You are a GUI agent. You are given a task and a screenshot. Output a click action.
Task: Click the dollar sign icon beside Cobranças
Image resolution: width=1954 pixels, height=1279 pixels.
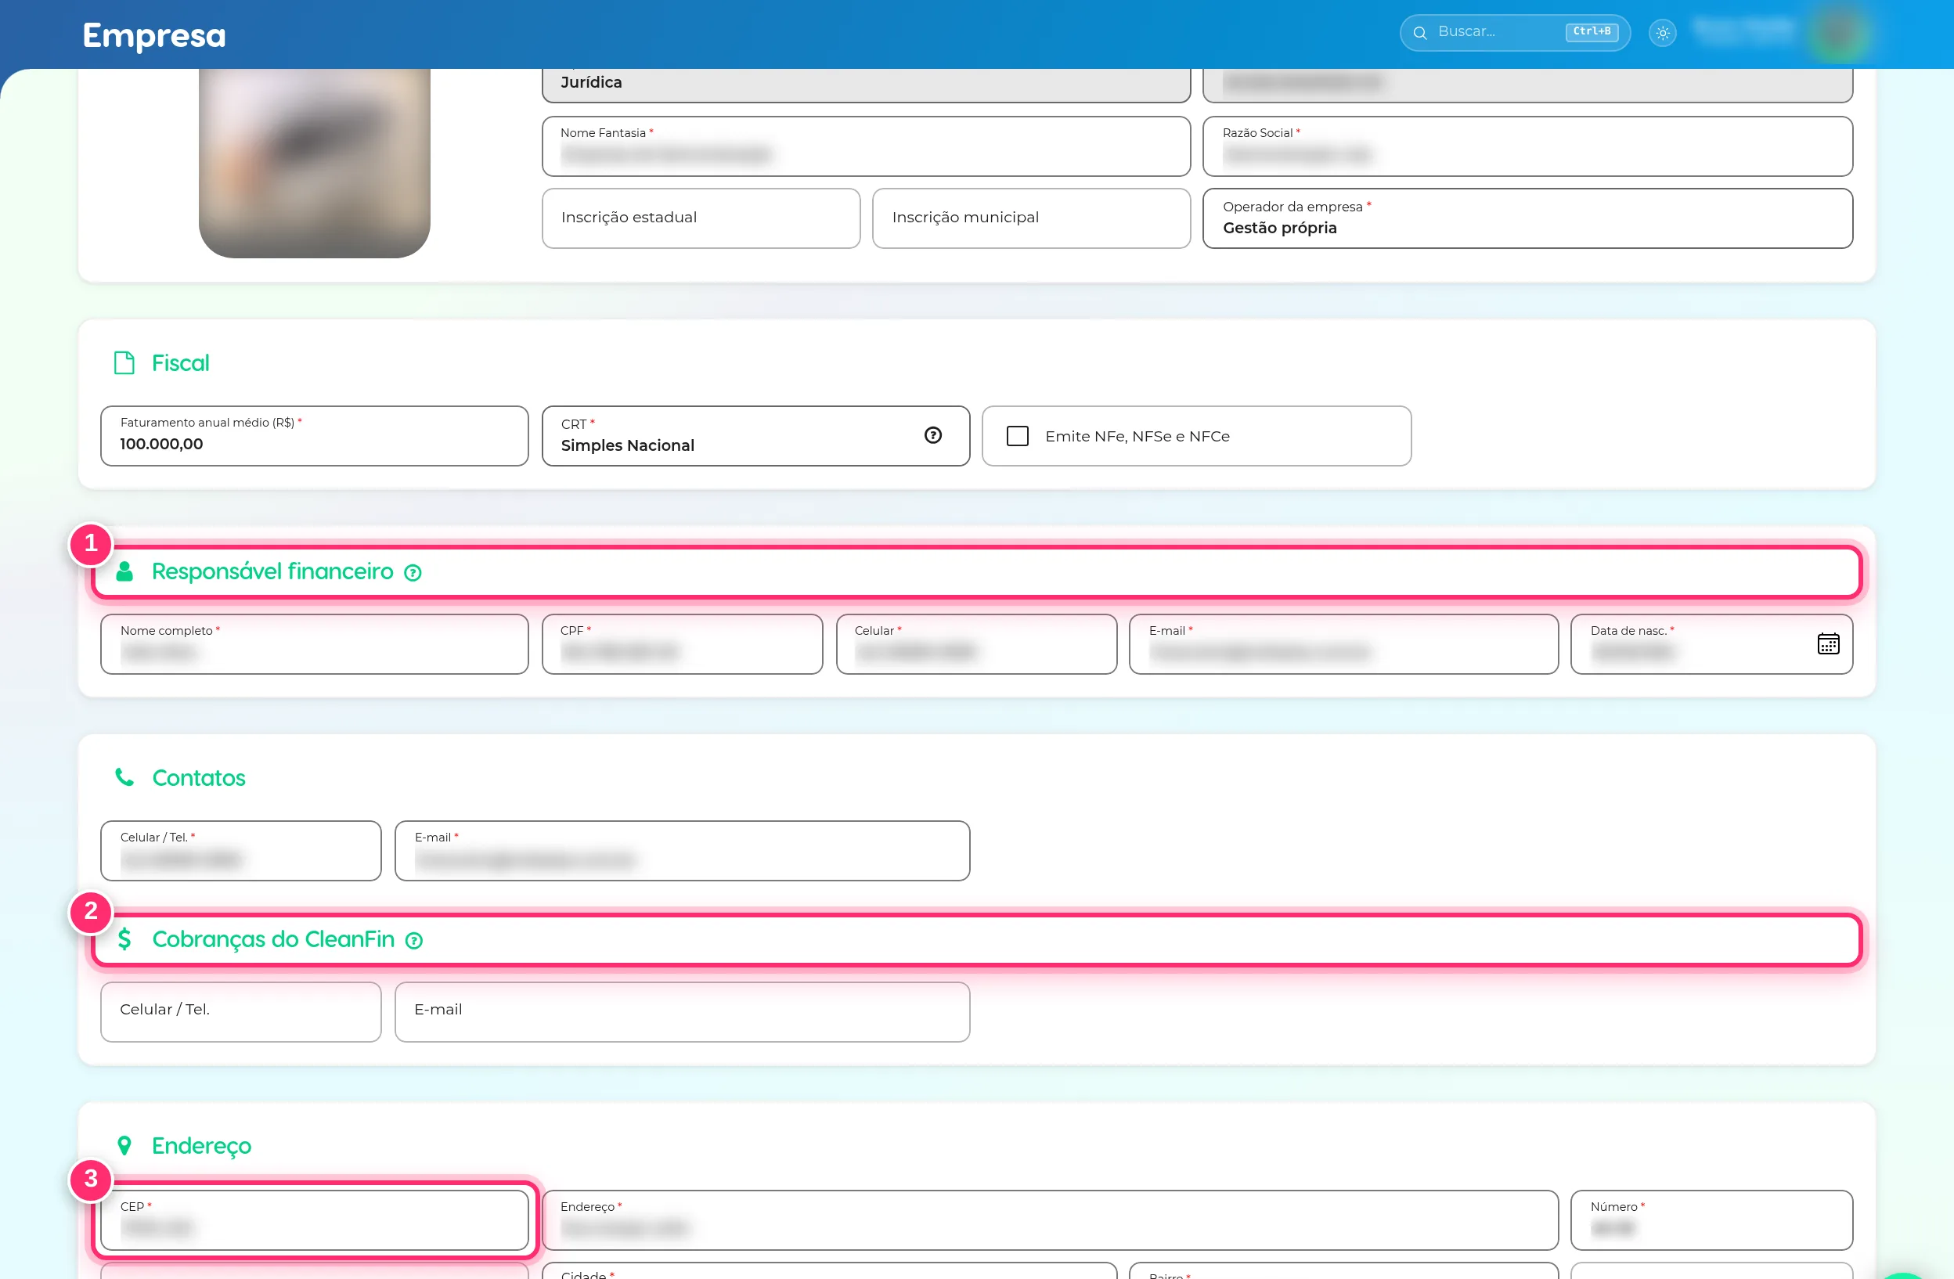tap(124, 939)
